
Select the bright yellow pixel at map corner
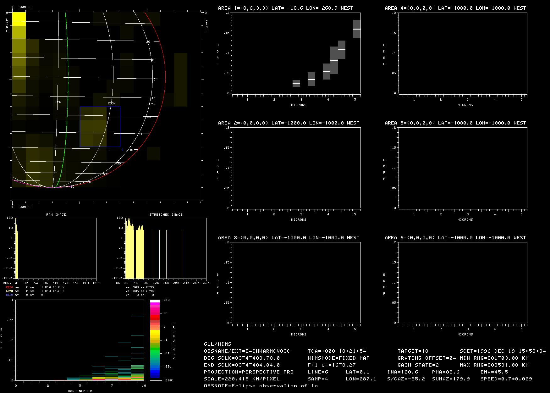coord(19,19)
